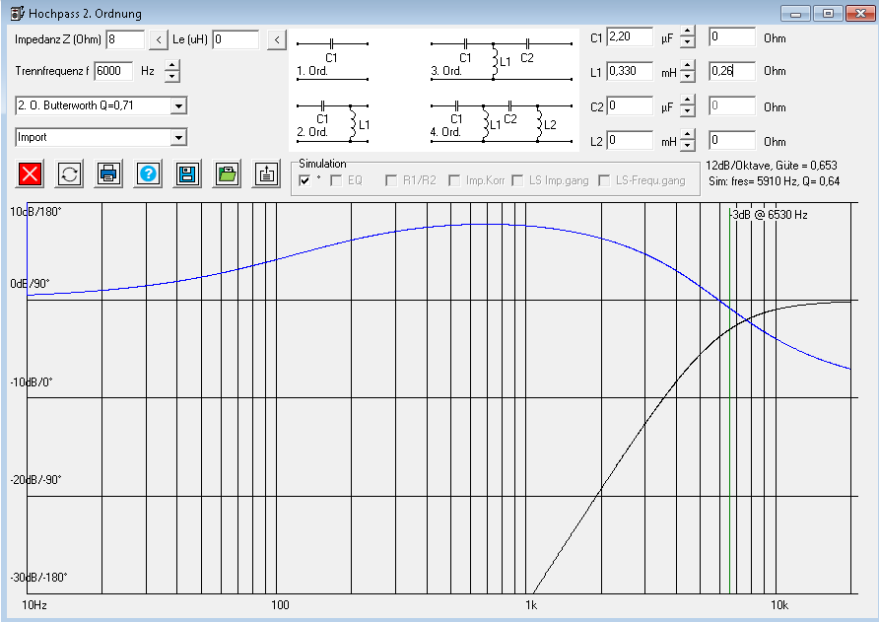Image resolution: width=879 pixels, height=622 pixels.
Task: Close the Hochpass 2. Ordnung window
Action: click(x=861, y=13)
